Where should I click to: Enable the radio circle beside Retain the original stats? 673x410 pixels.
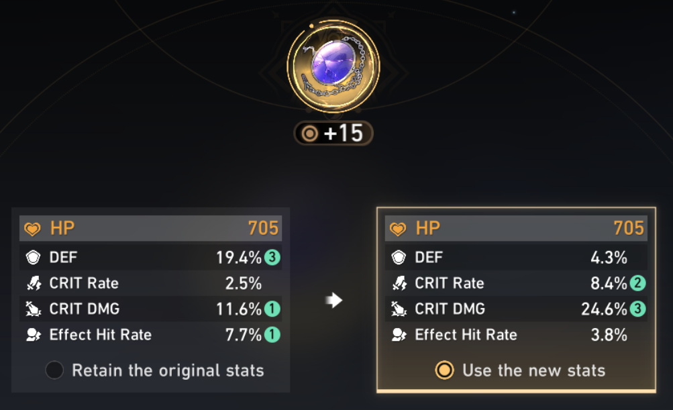[54, 370]
